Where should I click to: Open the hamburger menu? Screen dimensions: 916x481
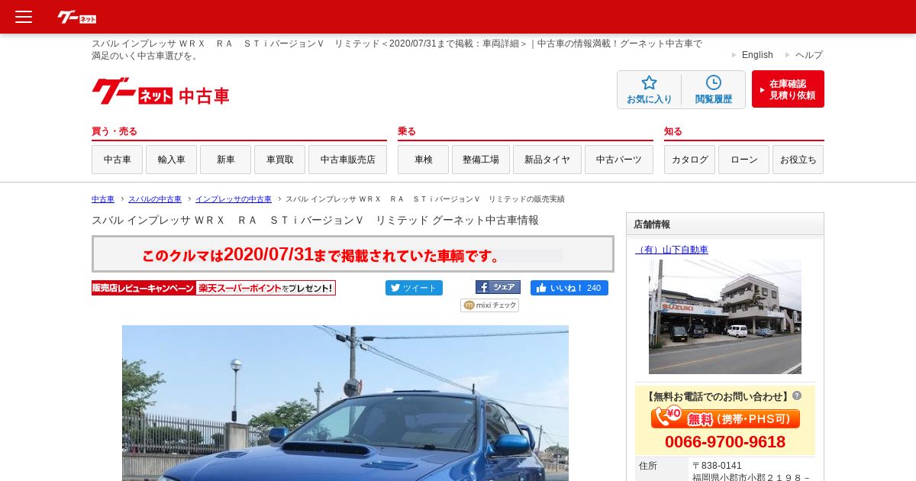24,17
